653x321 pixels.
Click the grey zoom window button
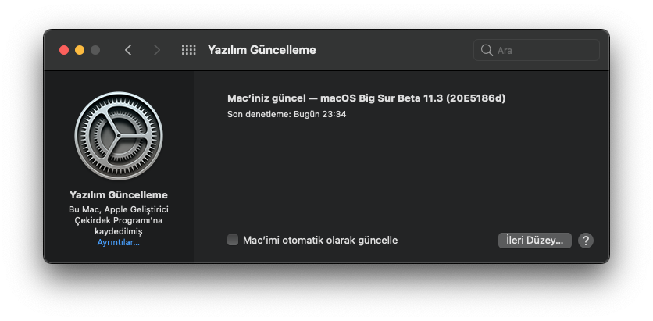pyautogui.click(x=95, y=50)
